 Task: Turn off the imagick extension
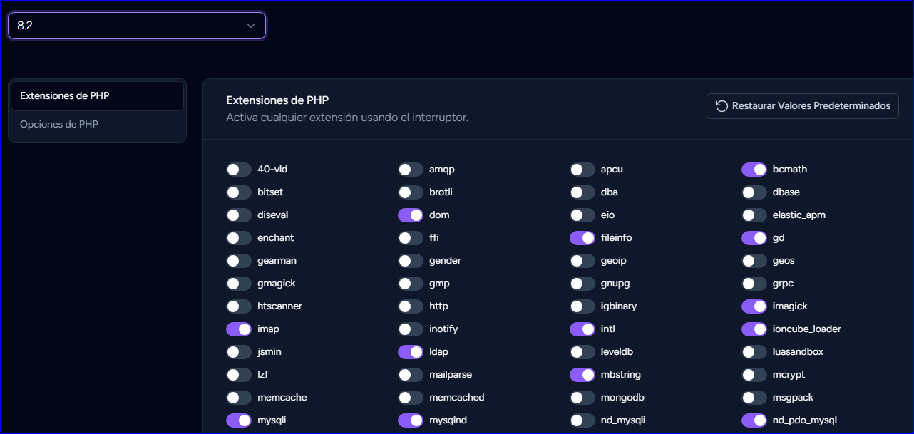tap(754, 306)
